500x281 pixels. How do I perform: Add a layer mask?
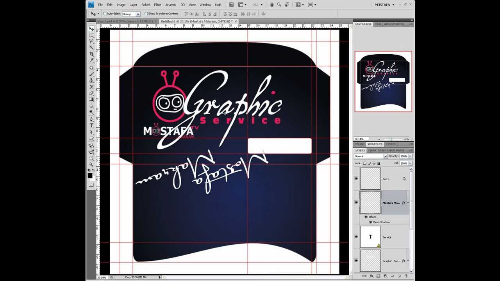pos(378,276)
